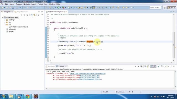Open the Navigate menu
The image size is (177, 99).
coord(27,4)
